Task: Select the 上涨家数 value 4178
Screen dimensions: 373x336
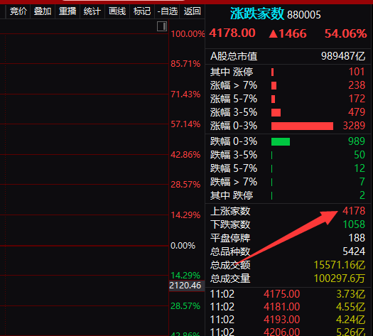Action: 354,211
